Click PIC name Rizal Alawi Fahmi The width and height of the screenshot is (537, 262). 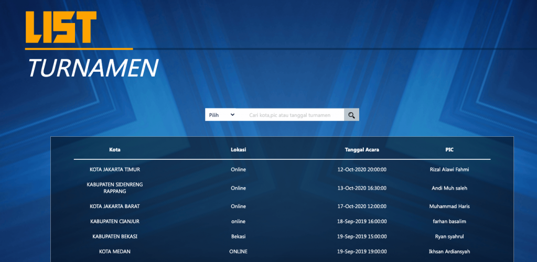449,170
